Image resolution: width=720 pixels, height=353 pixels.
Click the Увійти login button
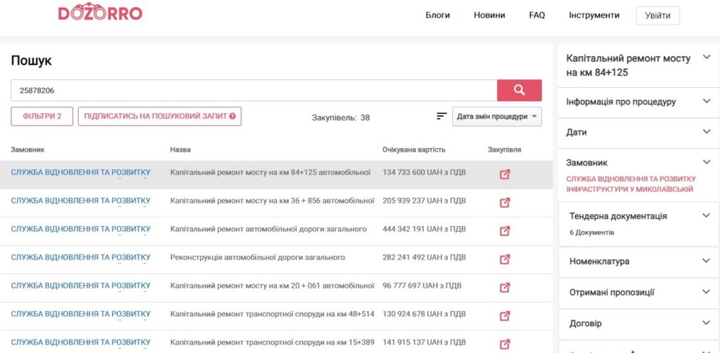click(x=657, y=15)
